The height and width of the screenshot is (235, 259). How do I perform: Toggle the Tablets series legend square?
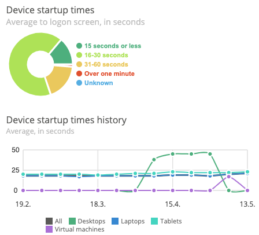click(x=154, y=221)
